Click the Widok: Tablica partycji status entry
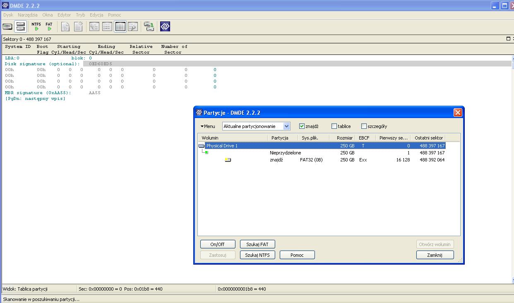Viewport: 514px width, 303px height. pos(25,289)
